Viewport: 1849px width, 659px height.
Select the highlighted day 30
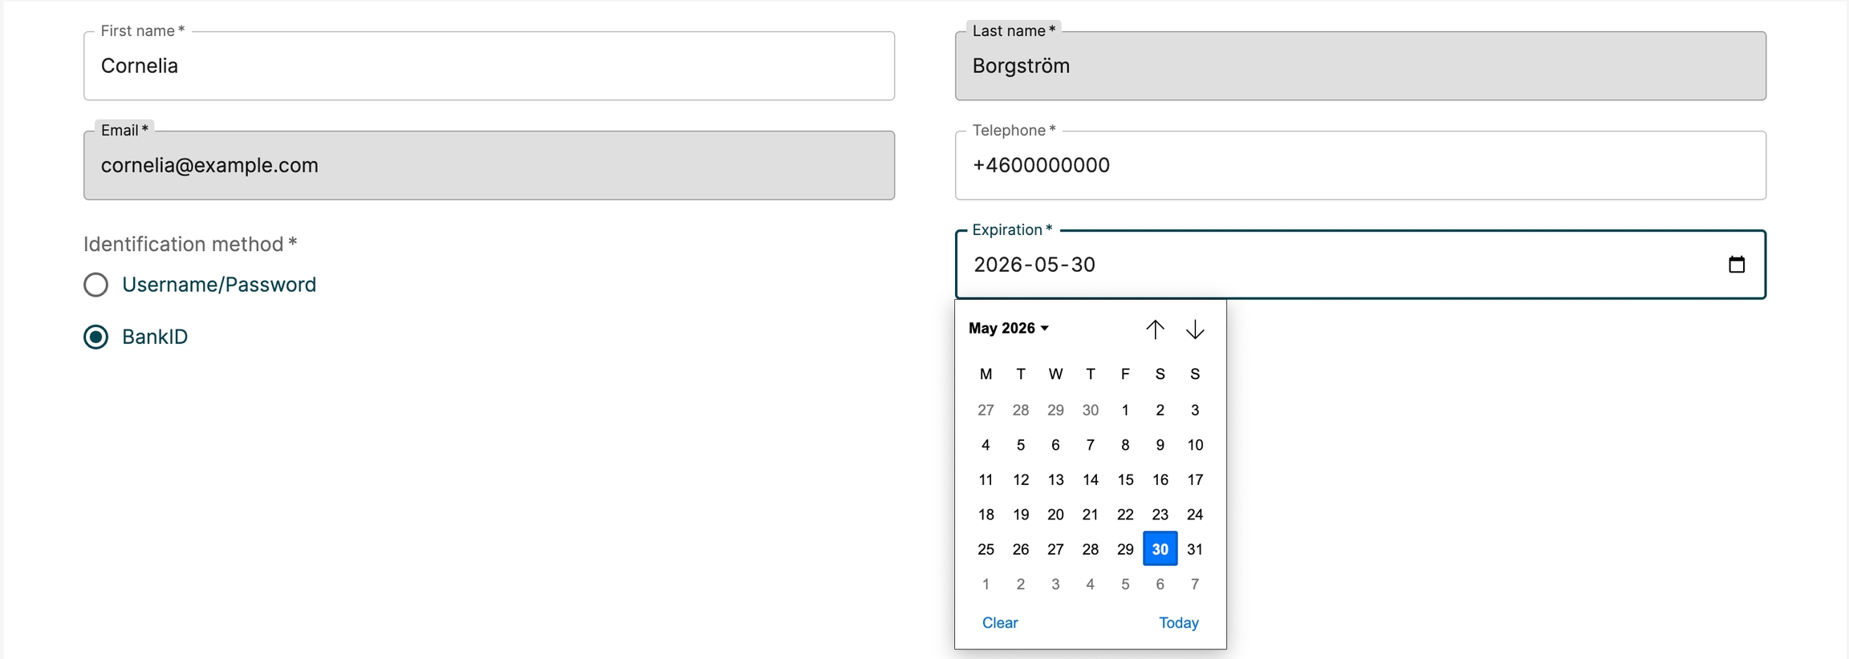click(1160, 549)
